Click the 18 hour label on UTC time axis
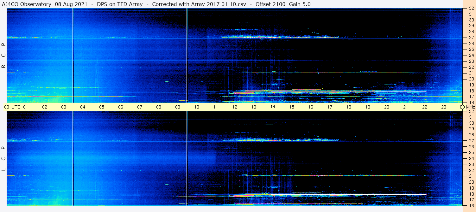This screenshot has width=476, height=212. click(349, 107)
